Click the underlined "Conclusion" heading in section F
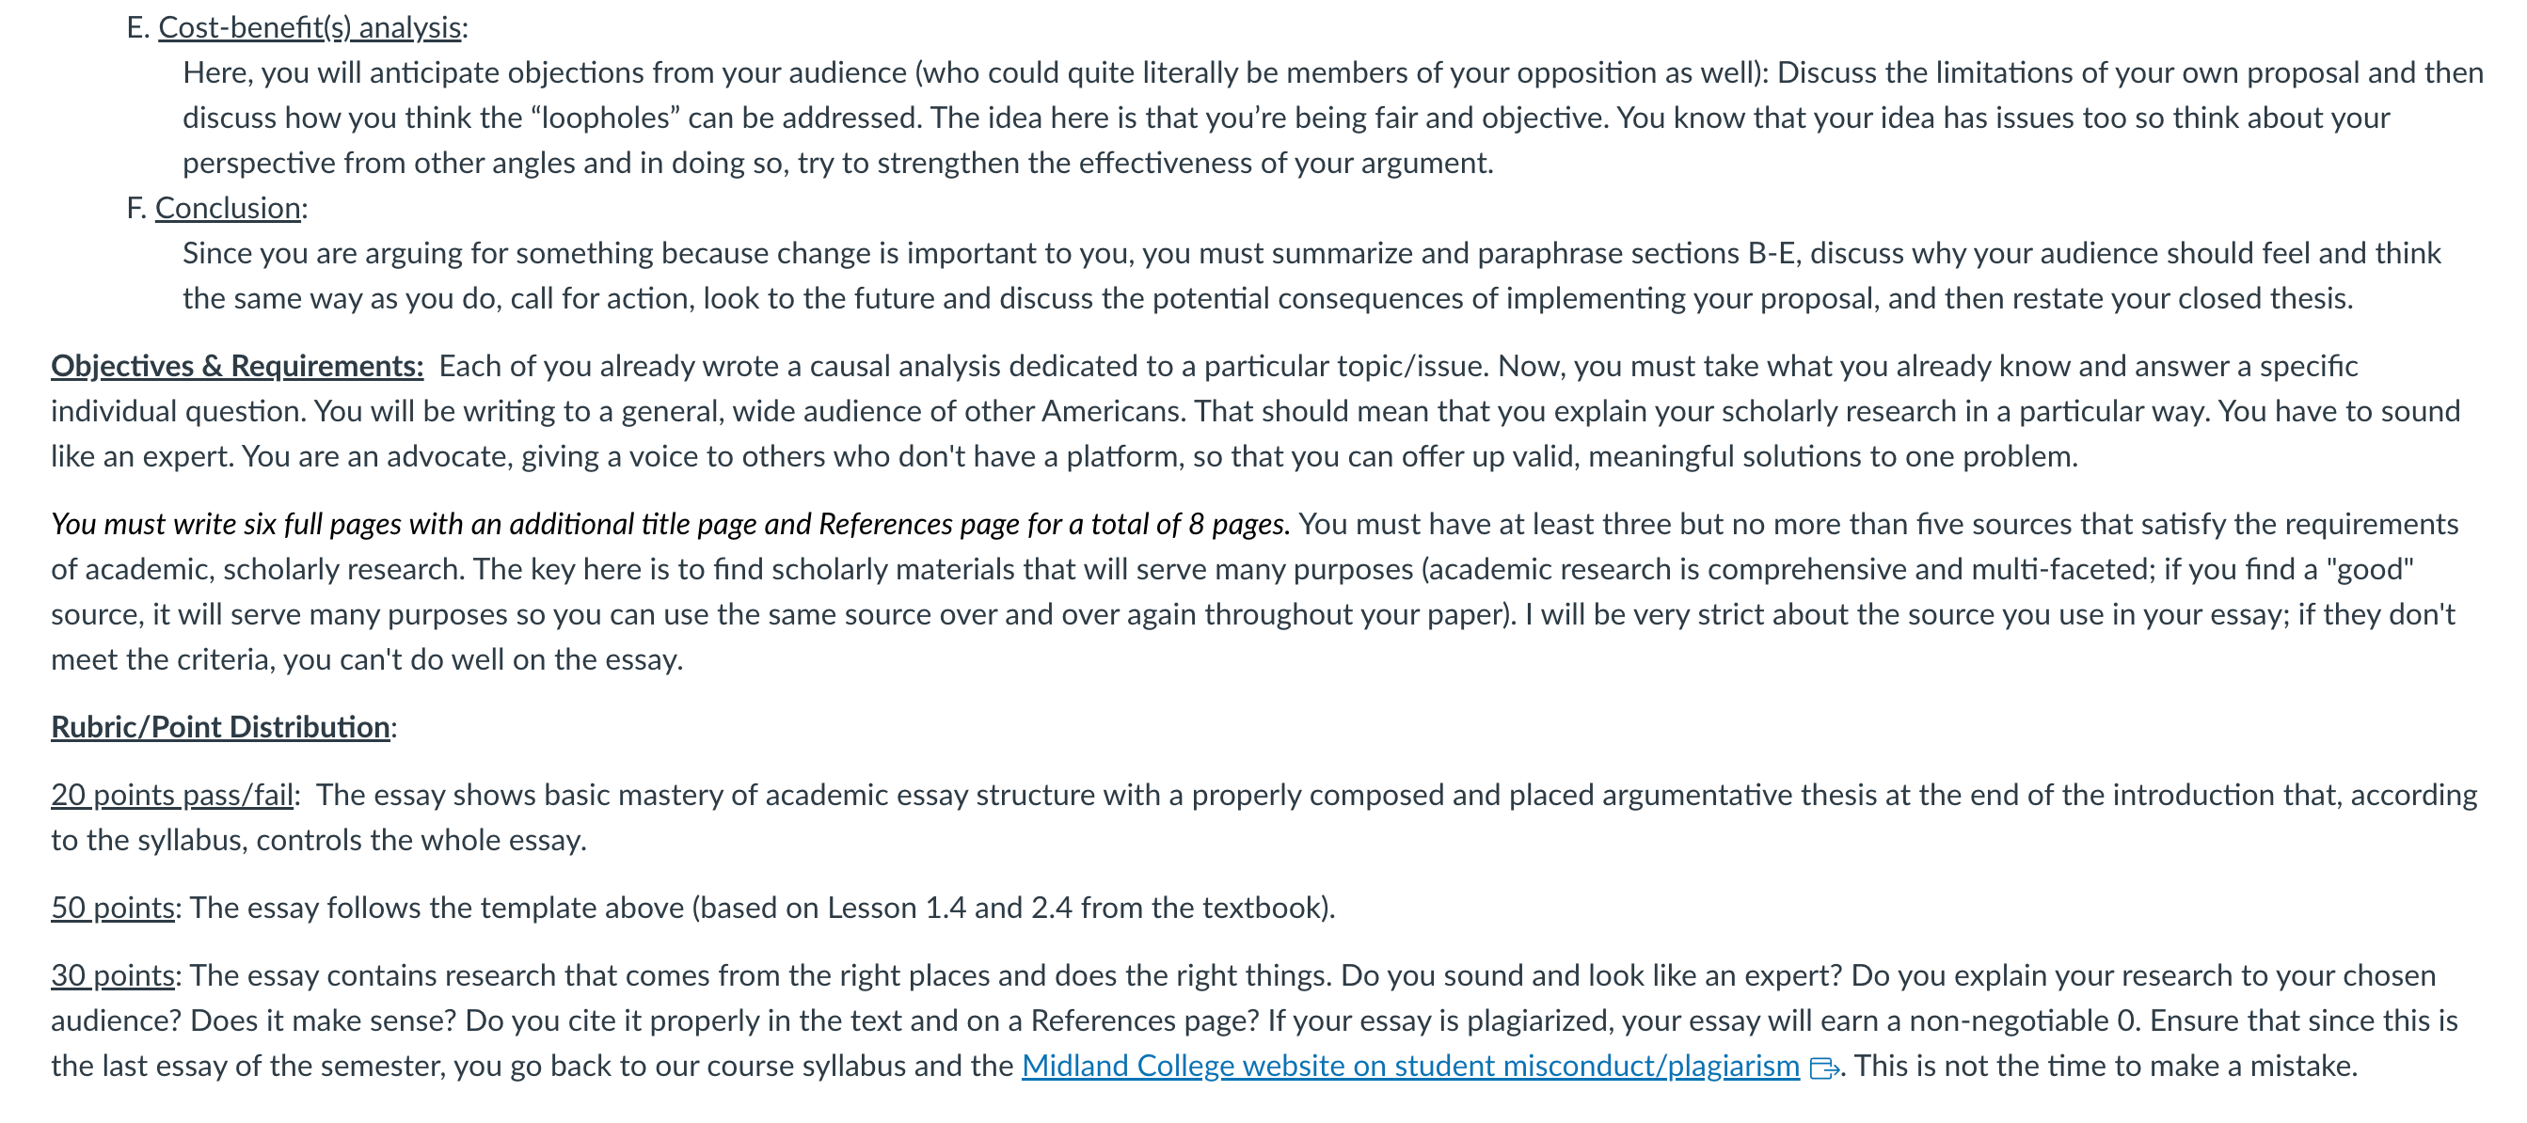2527x1123 pixels. pos(228,208)
